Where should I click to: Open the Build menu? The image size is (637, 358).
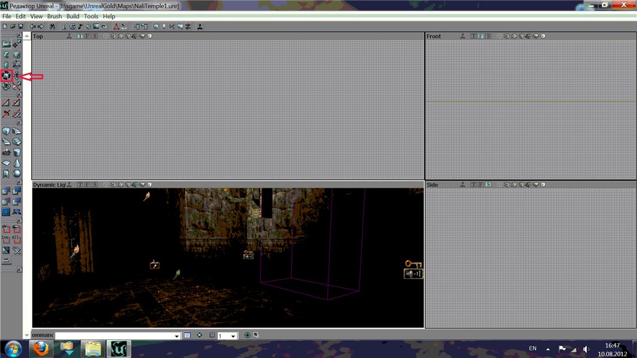(x=73, y=16)
